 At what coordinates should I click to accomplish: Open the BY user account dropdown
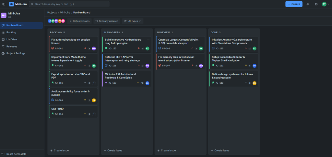tap(325, 4)
